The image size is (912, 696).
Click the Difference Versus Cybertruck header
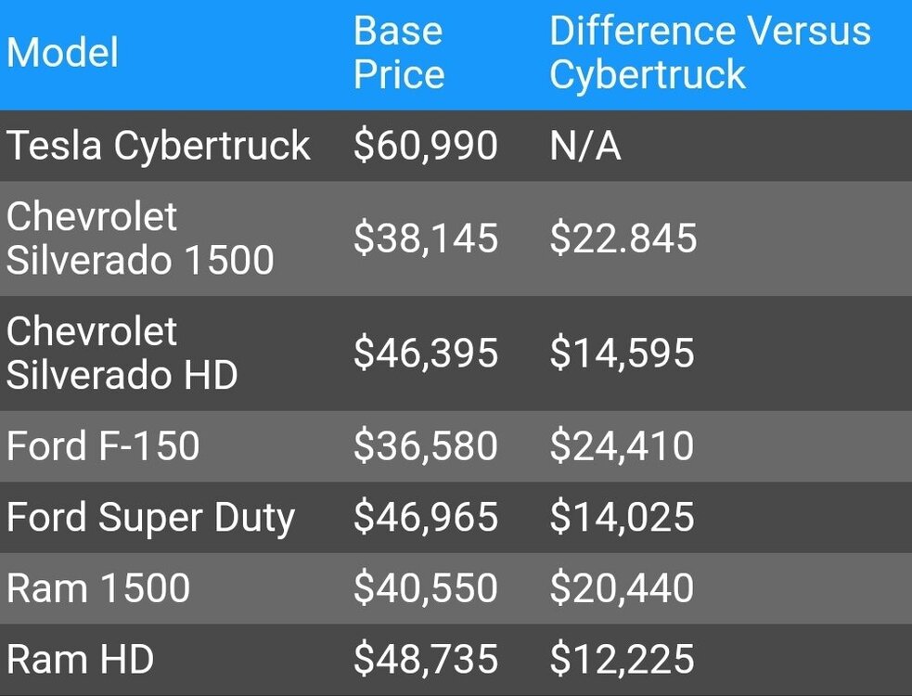pyautogui.click(x=710, y=52)
